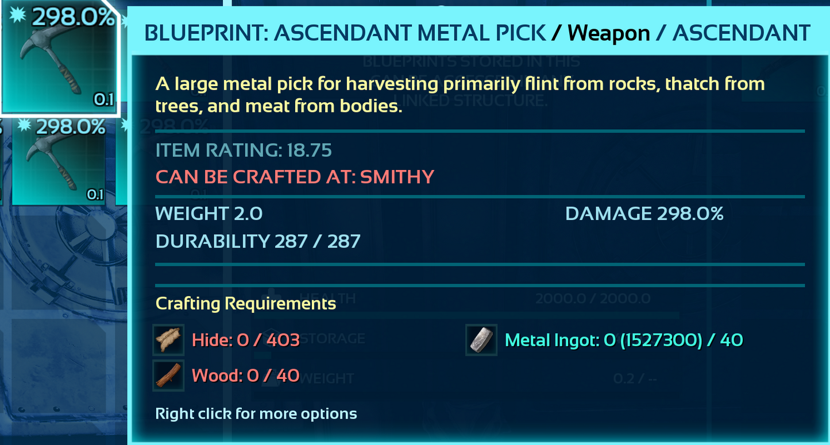Click the star badge on second-row pick slot
The height and width of the screenshot is (445, 830).
[24, 126]
